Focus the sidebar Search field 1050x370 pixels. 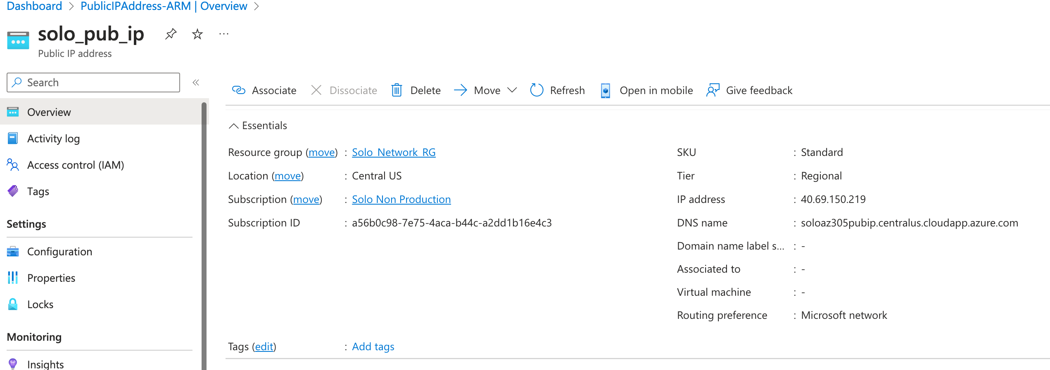(x=93, y=82)
